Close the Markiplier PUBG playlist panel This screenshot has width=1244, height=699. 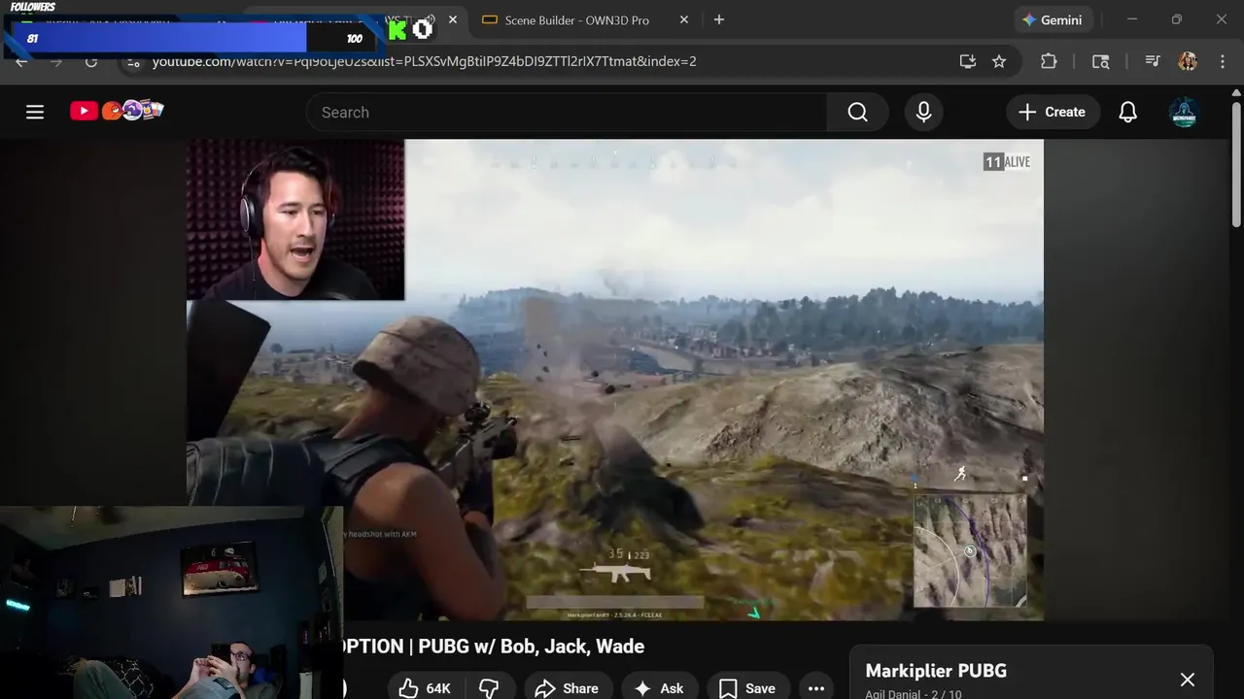(1188, 680)
